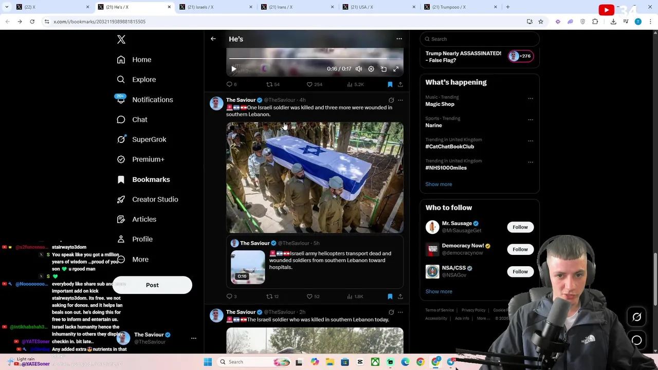Share the top video post
Screen dimensions: 658x370
pyautogui.click(x=400, y=84)
